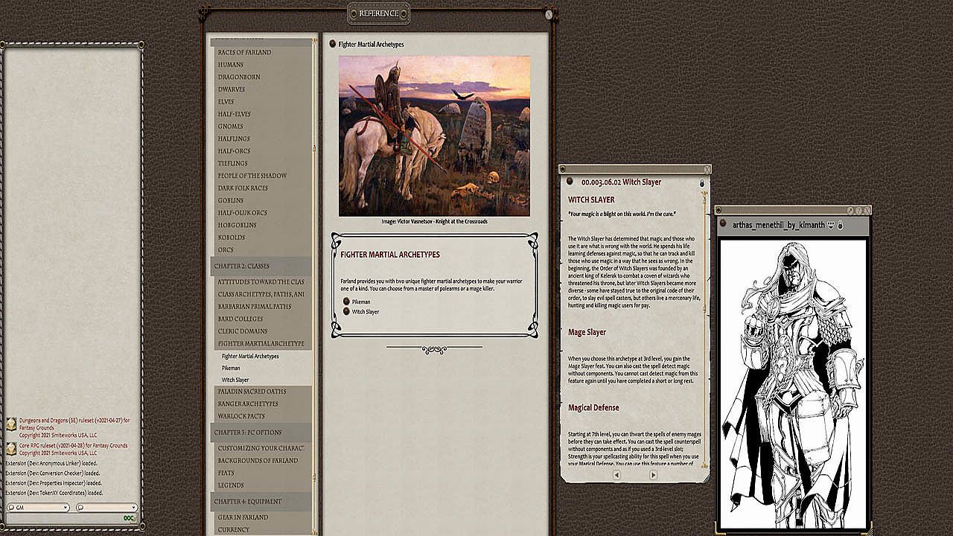
Task: Expand the Chapter 3: PC Options section
Action: coord(261,432)
